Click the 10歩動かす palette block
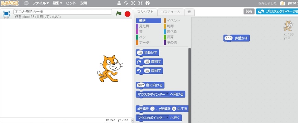The width and height of the screenshot is (298, 123). 148,53
